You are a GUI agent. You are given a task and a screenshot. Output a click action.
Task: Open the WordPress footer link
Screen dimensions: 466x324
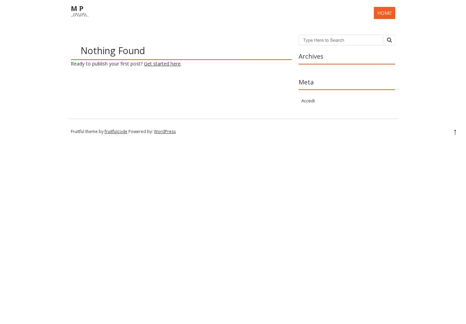tap(165, 132)
